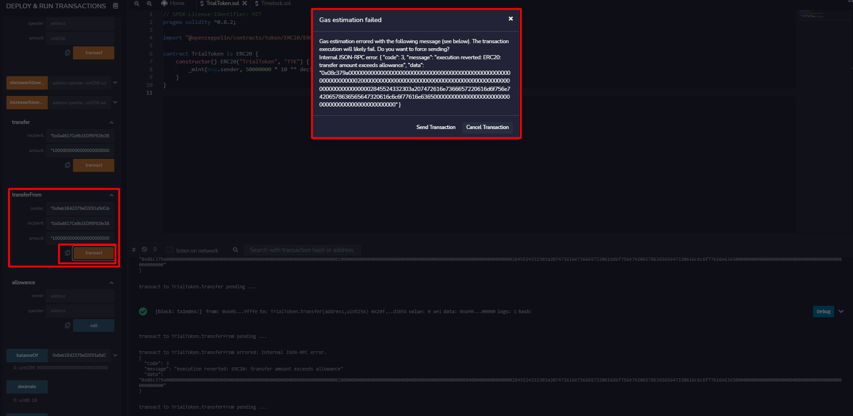The width and height of the screenshot is (853, 416).
Task: Collapse the terminal with double chevron icon
Action: (134, 249)
